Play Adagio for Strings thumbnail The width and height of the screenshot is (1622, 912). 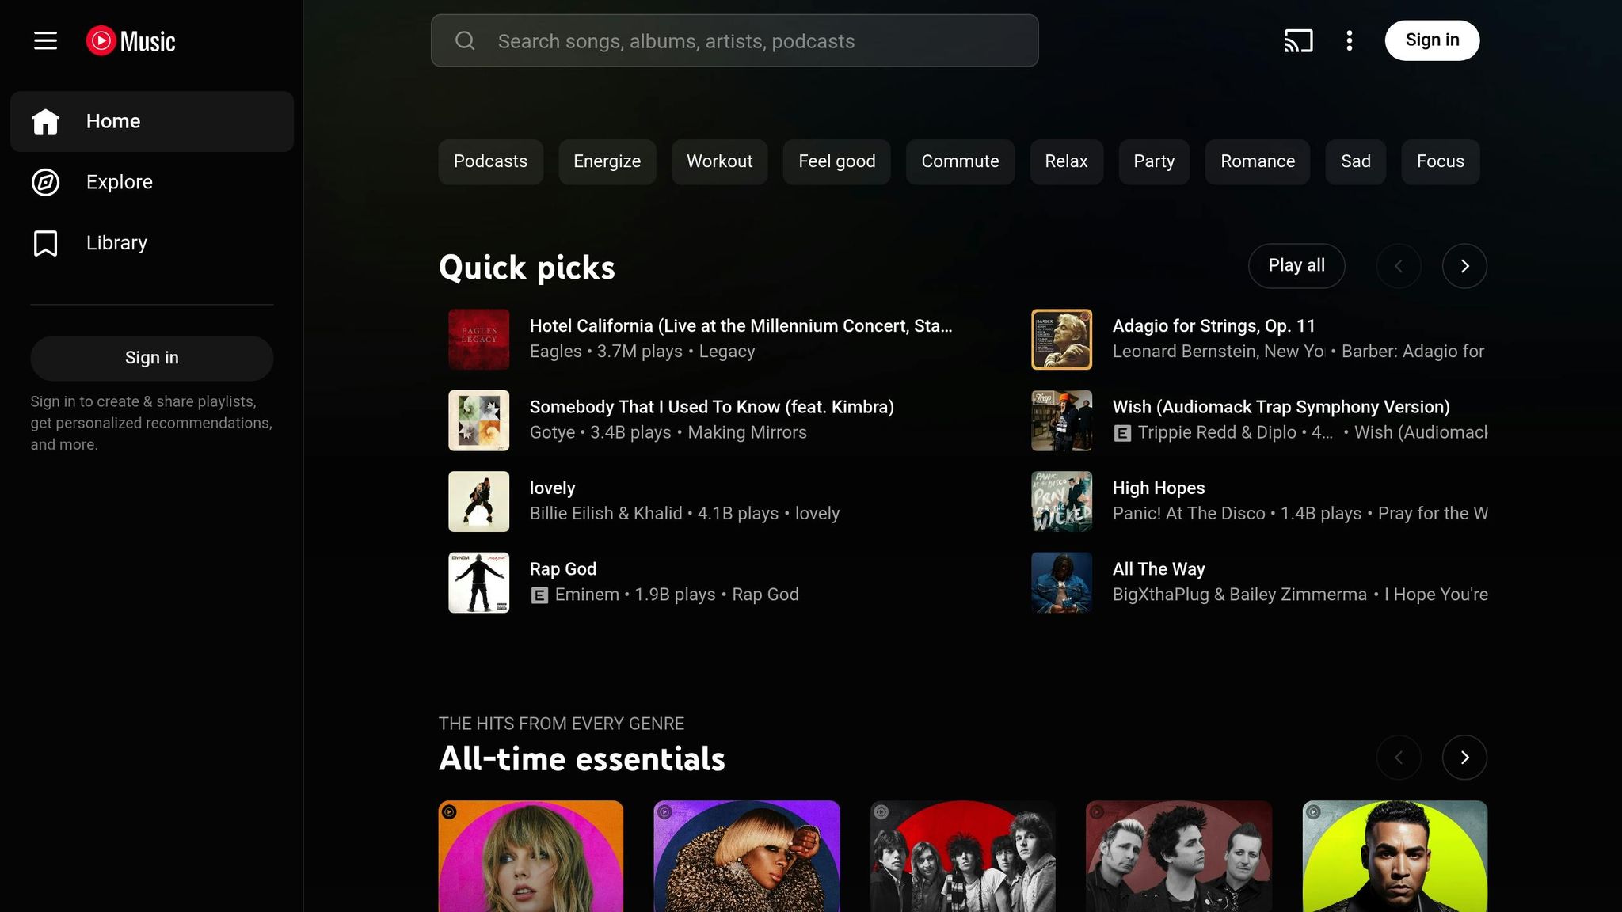point(1061,339)
